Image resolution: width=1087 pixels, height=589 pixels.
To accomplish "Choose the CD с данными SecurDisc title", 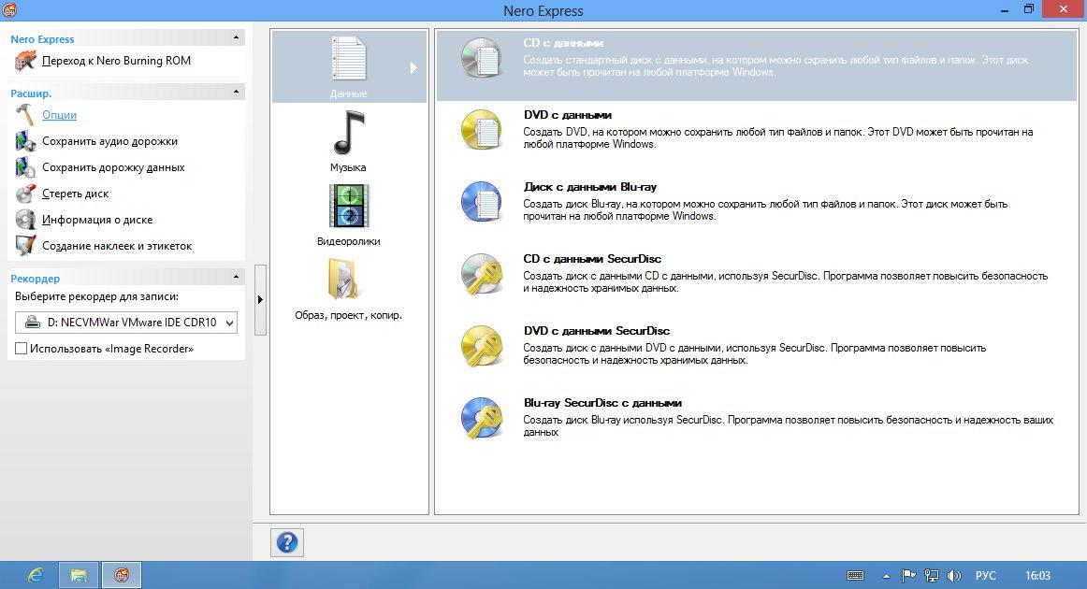I will point(593,259).
